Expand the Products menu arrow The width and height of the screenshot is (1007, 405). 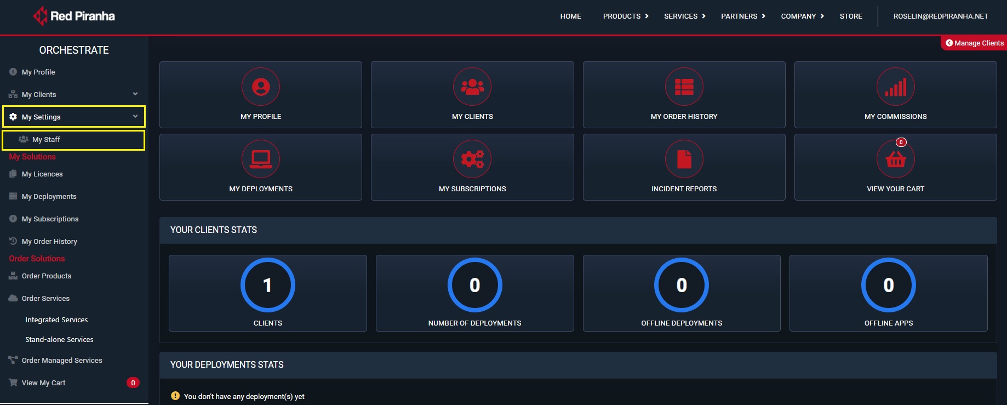coord(647,16)
